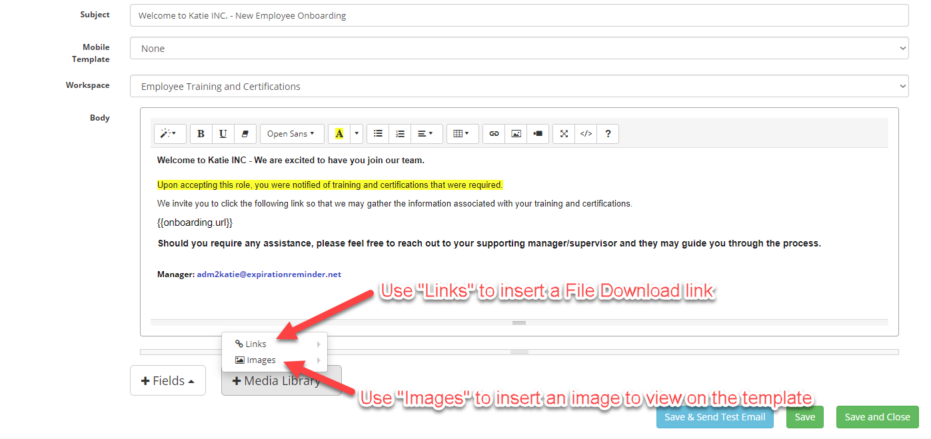Image resolution: width=931 pixels, height=439 pixels.
Task: Click the manager email adm2katie@expirationreminder.net
Action: click(x=269, y=274)
